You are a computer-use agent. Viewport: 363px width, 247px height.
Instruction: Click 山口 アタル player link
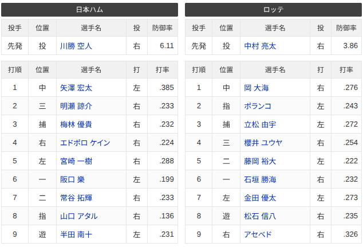pyautogui.click(x=78, y=216)
